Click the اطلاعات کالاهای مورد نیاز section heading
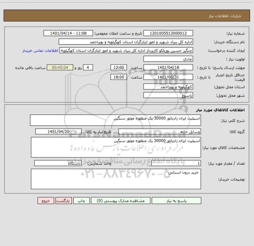This screenshot has width=254, height=246. (220, 110)
